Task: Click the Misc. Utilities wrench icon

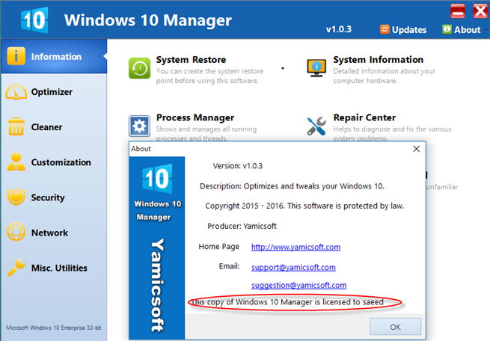Action: point(16,268)
